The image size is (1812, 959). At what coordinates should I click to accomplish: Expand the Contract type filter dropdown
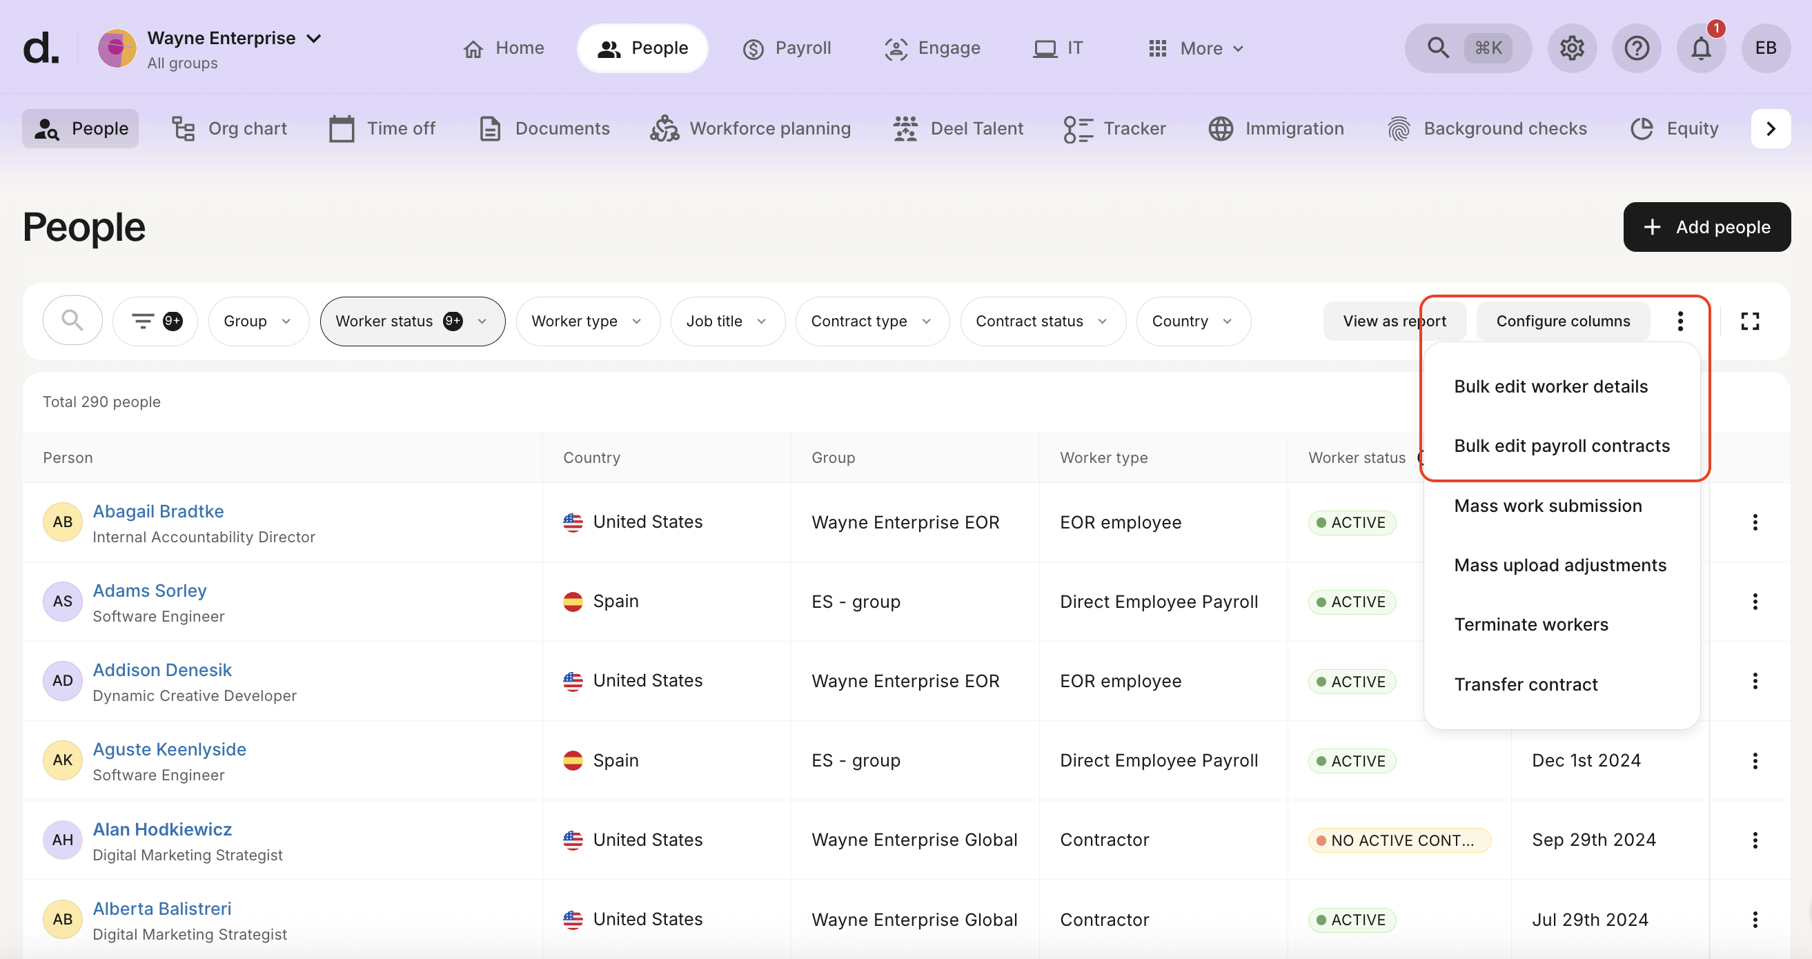click(x=871, y=322)
